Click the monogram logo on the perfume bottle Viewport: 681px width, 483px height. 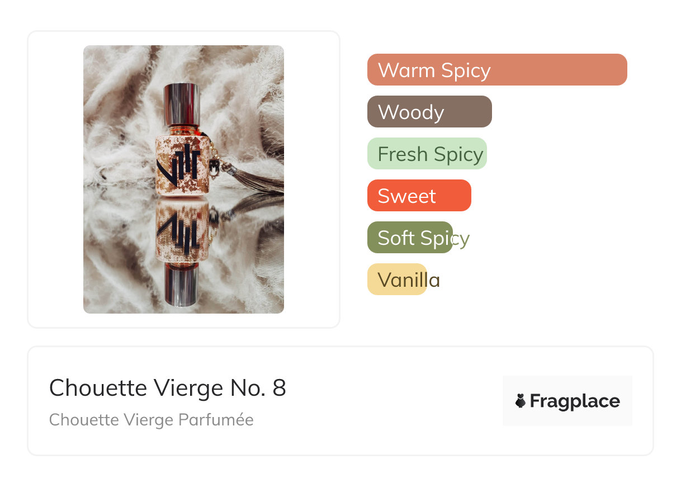click(178, 163)
